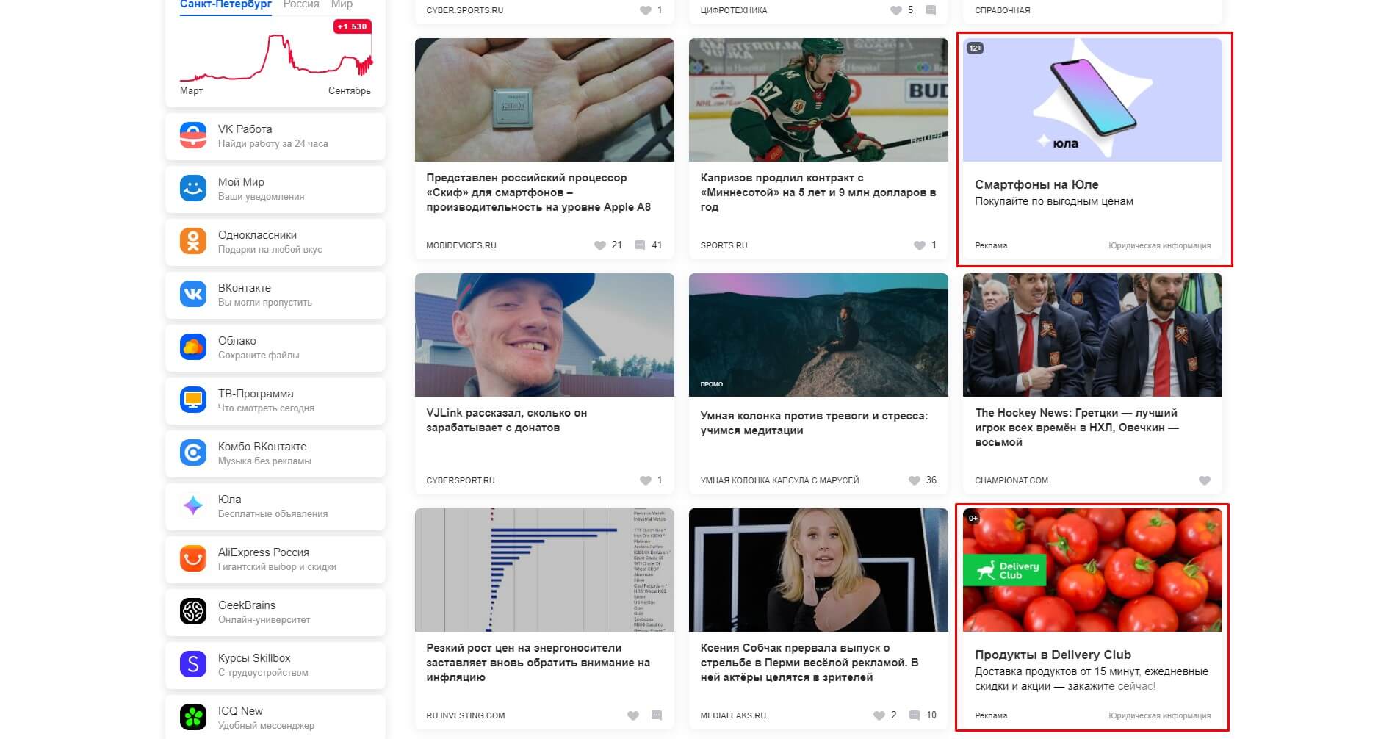Click the Delivery Club tomatoes image

[1092, 570]
